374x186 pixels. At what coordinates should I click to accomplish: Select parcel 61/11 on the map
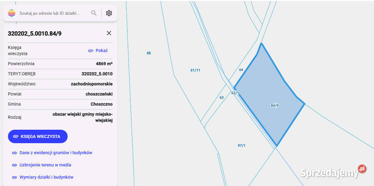[195, 70]
